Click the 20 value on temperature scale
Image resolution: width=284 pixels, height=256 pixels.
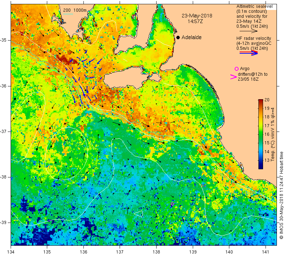(x=267, y=100)
